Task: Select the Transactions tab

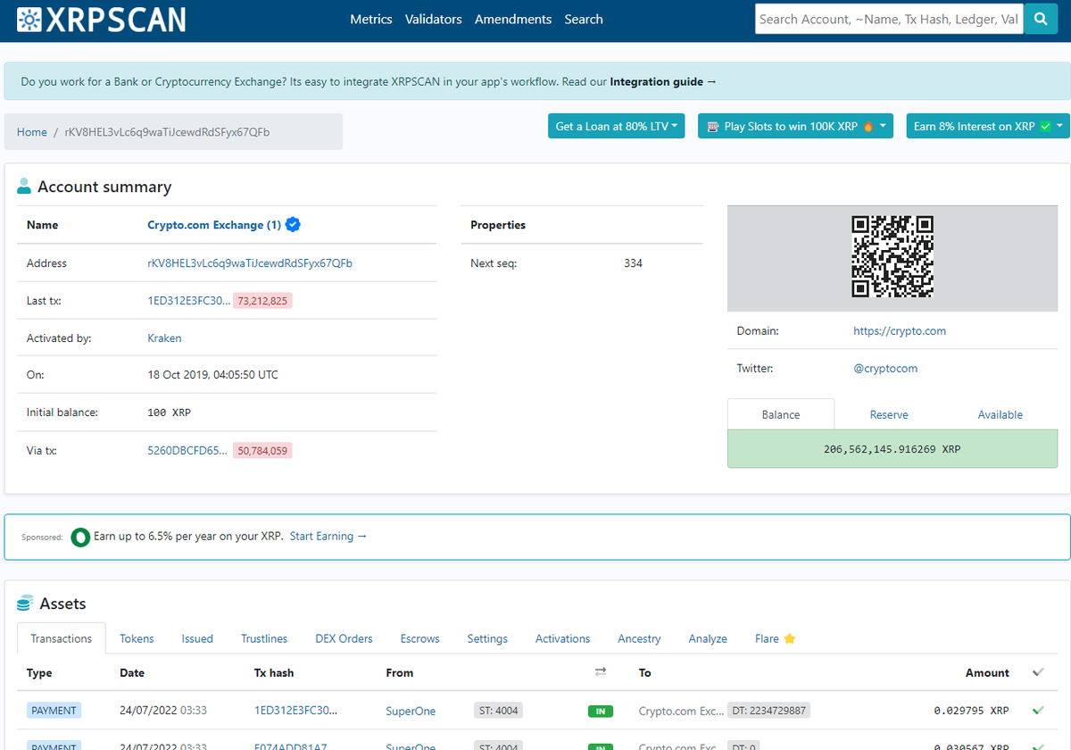Action: (62, 638)
